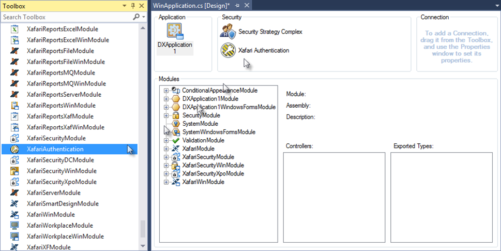Screen dimensions: 501x251
Task: Click the XafariReportsXafWinModule icon
Action: [14, 127]
